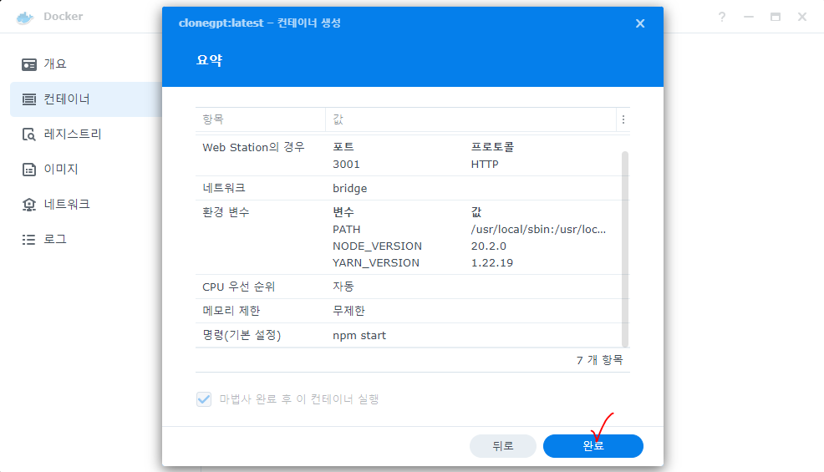
Task: Click the 항목 column header
Action: (x=260, y=119)
